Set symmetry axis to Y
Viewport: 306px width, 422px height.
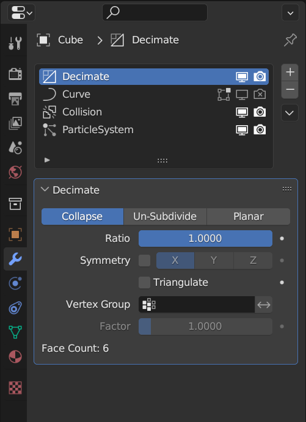[214, 261]
